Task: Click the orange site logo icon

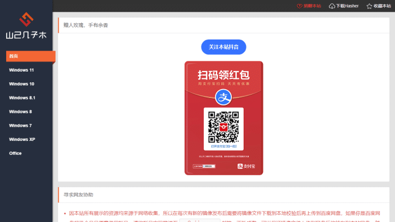Action: coord(26,19)
